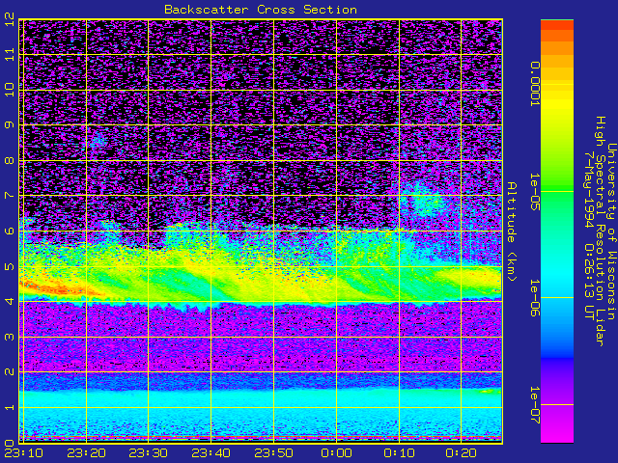Viewport: 618px width, 463px height.
Task: Click altitude tick label '8'
Action: [x=11, y=161]
